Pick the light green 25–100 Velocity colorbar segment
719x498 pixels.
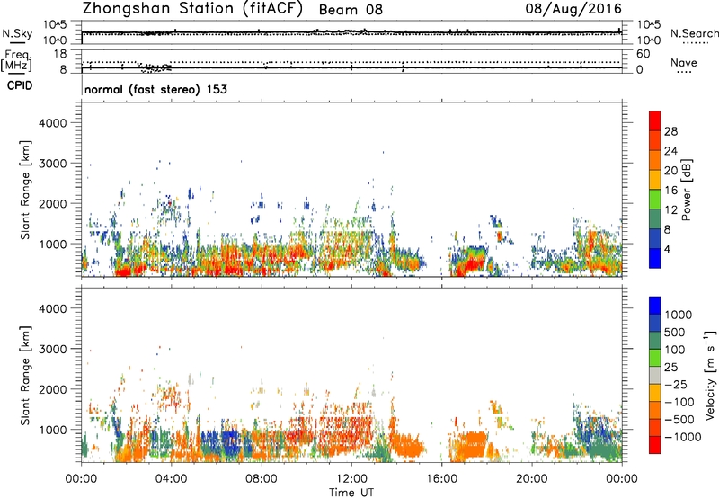[x=655, y=358]
